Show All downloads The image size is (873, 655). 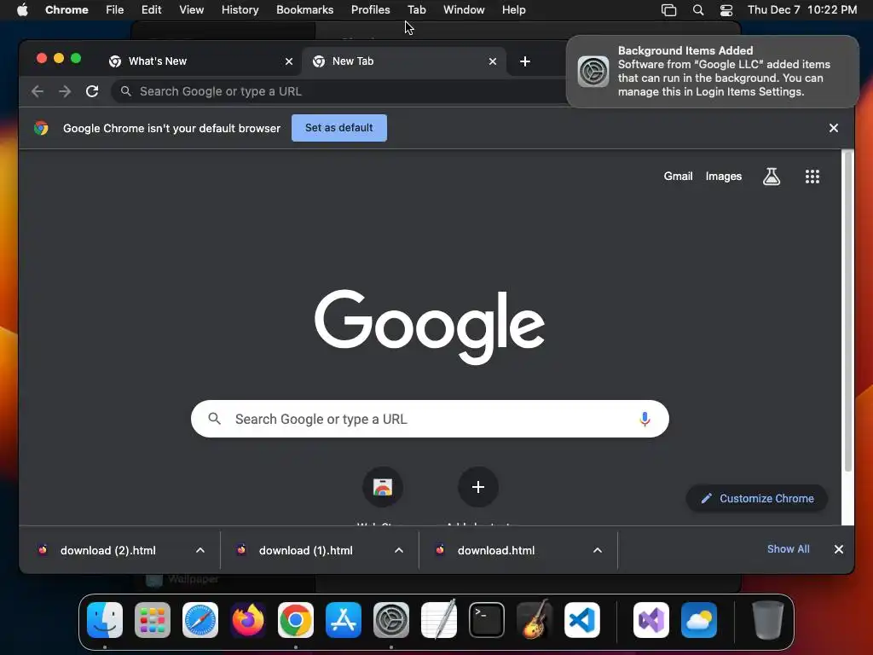click(x=788, y=549)
